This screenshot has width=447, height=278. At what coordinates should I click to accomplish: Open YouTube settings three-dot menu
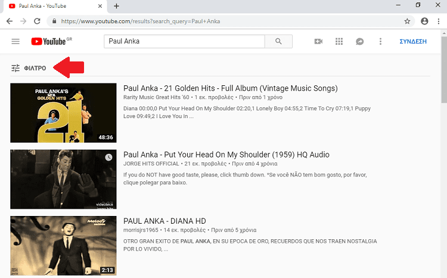pos(380,41)
